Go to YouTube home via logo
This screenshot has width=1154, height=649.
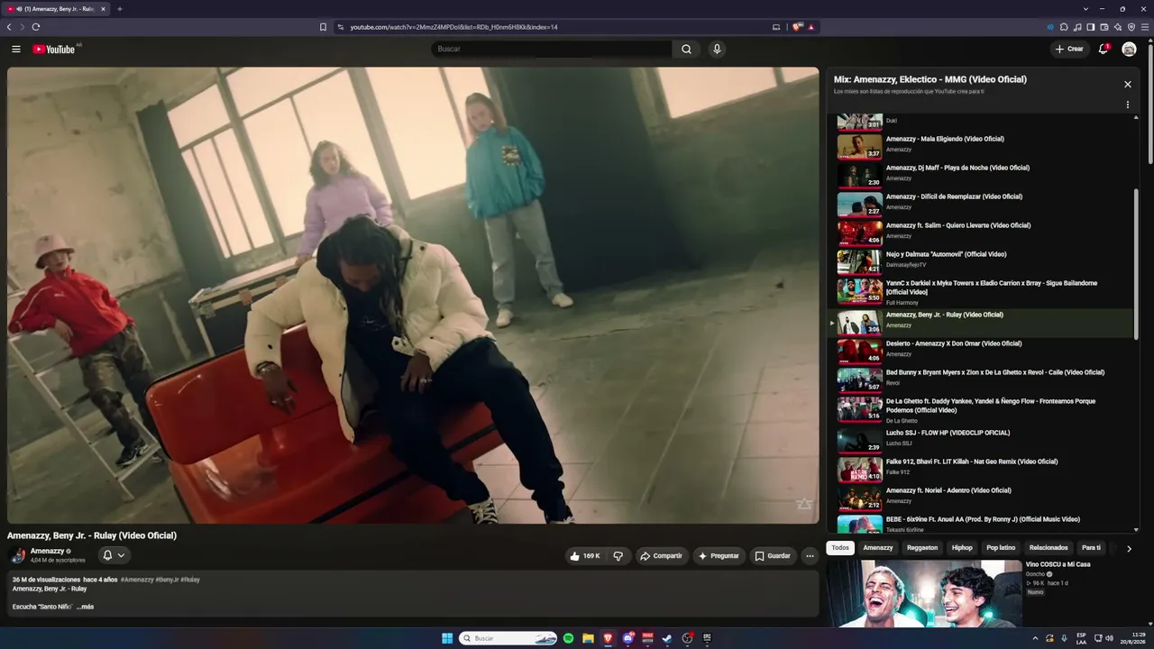54,49
